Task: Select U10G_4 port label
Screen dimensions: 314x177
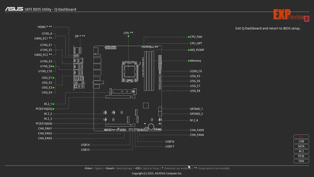Action: pos(47,33)
